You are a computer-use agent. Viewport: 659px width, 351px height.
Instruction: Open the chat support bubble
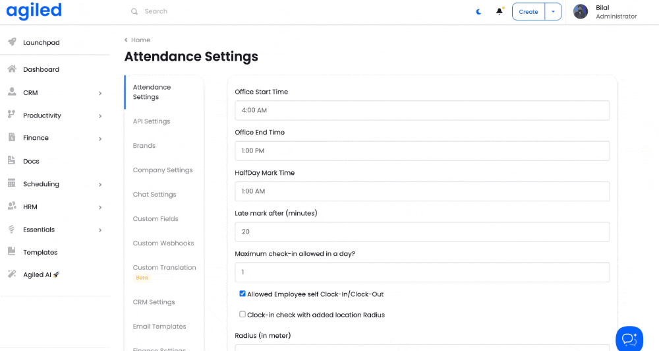[629, 338]
